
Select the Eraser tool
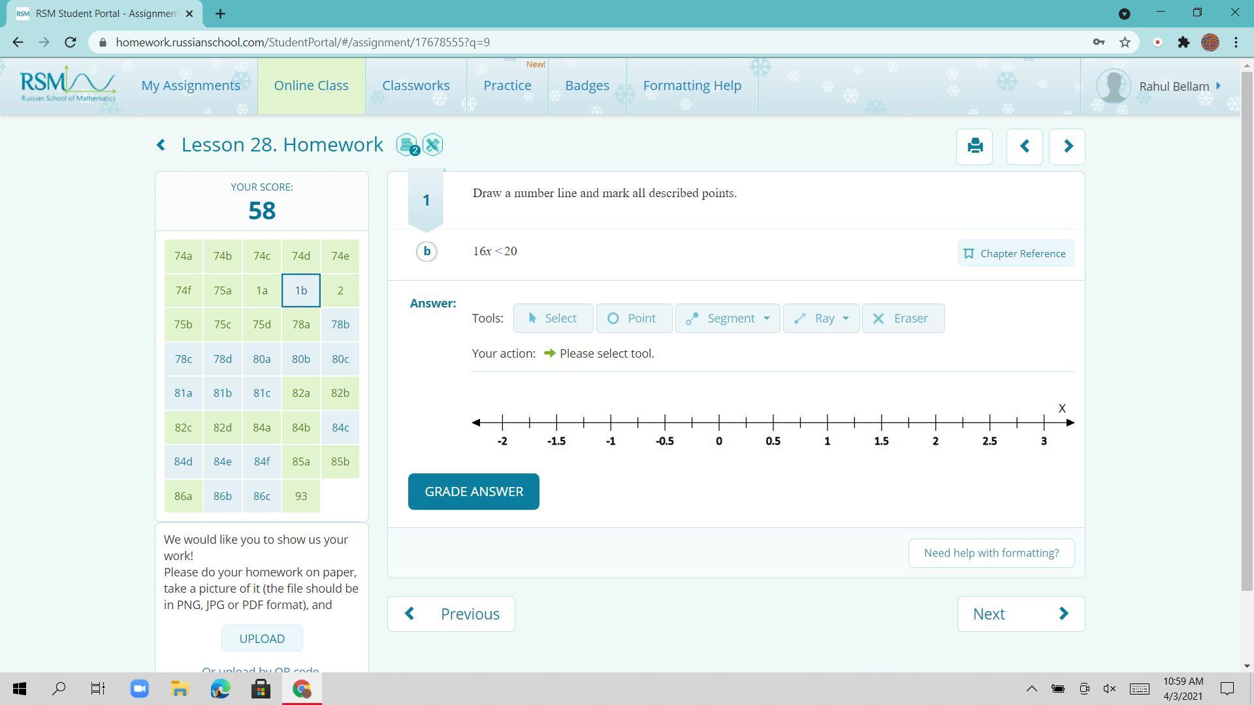(903, 319)
